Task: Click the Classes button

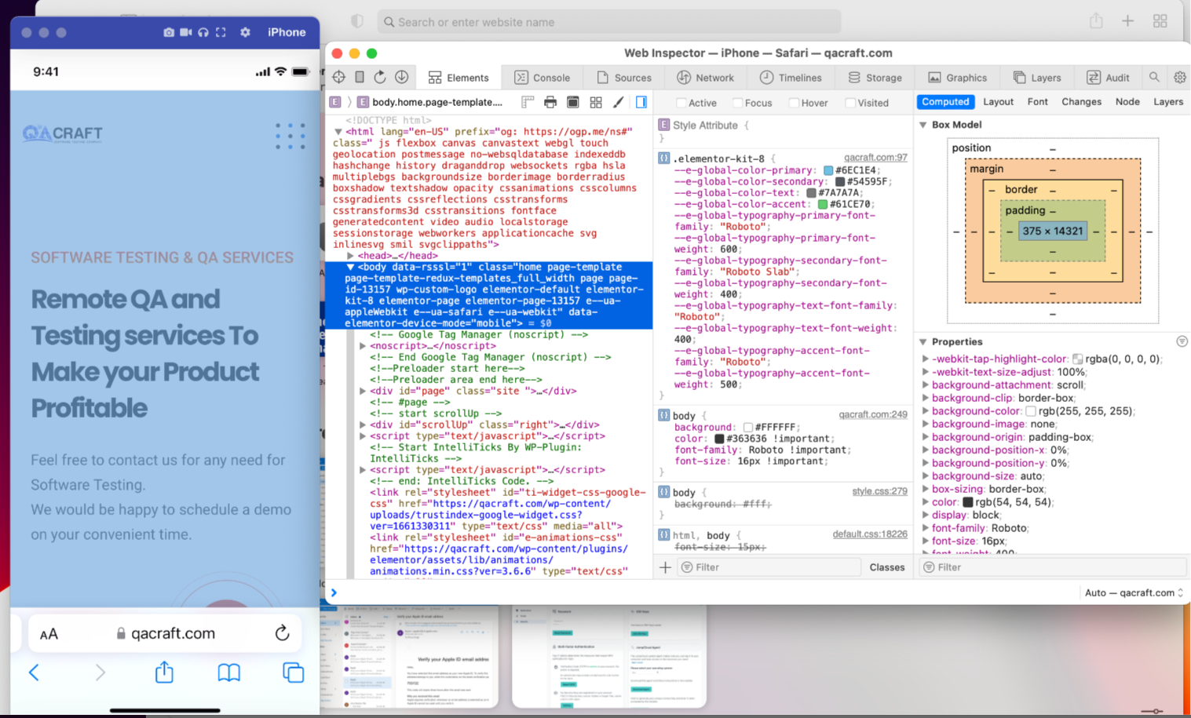Action: [x=887, y=567]
